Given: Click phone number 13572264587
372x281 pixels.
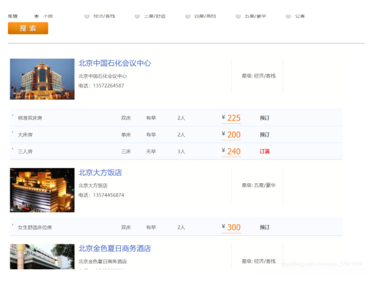Looking at the screenshot, I should [109, 86].
